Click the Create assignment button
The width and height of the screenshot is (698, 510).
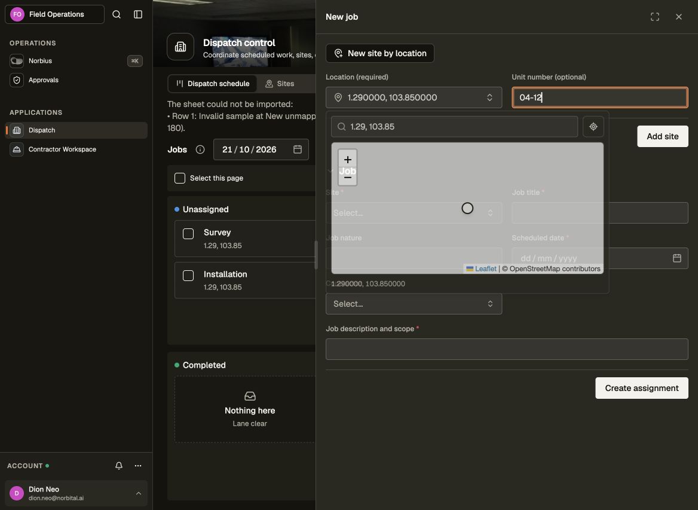[x=641, y=388]
